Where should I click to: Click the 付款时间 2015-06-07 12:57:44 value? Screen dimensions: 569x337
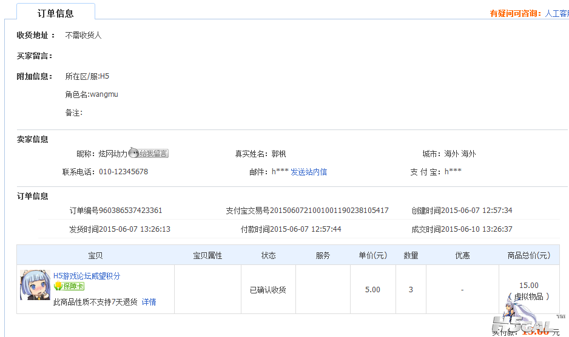pyautogui.click(x=306, y=229)
